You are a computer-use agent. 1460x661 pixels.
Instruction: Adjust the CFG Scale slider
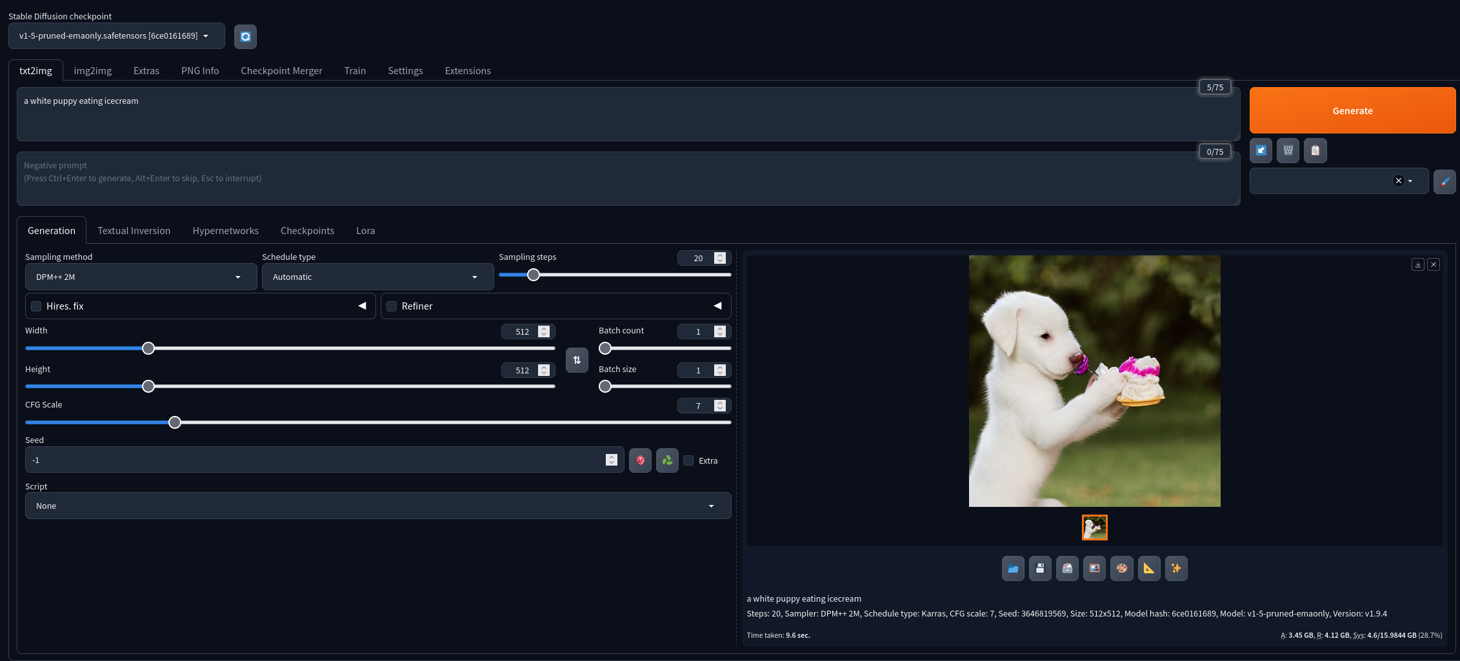pyautogui.click(x=378, y=423)
